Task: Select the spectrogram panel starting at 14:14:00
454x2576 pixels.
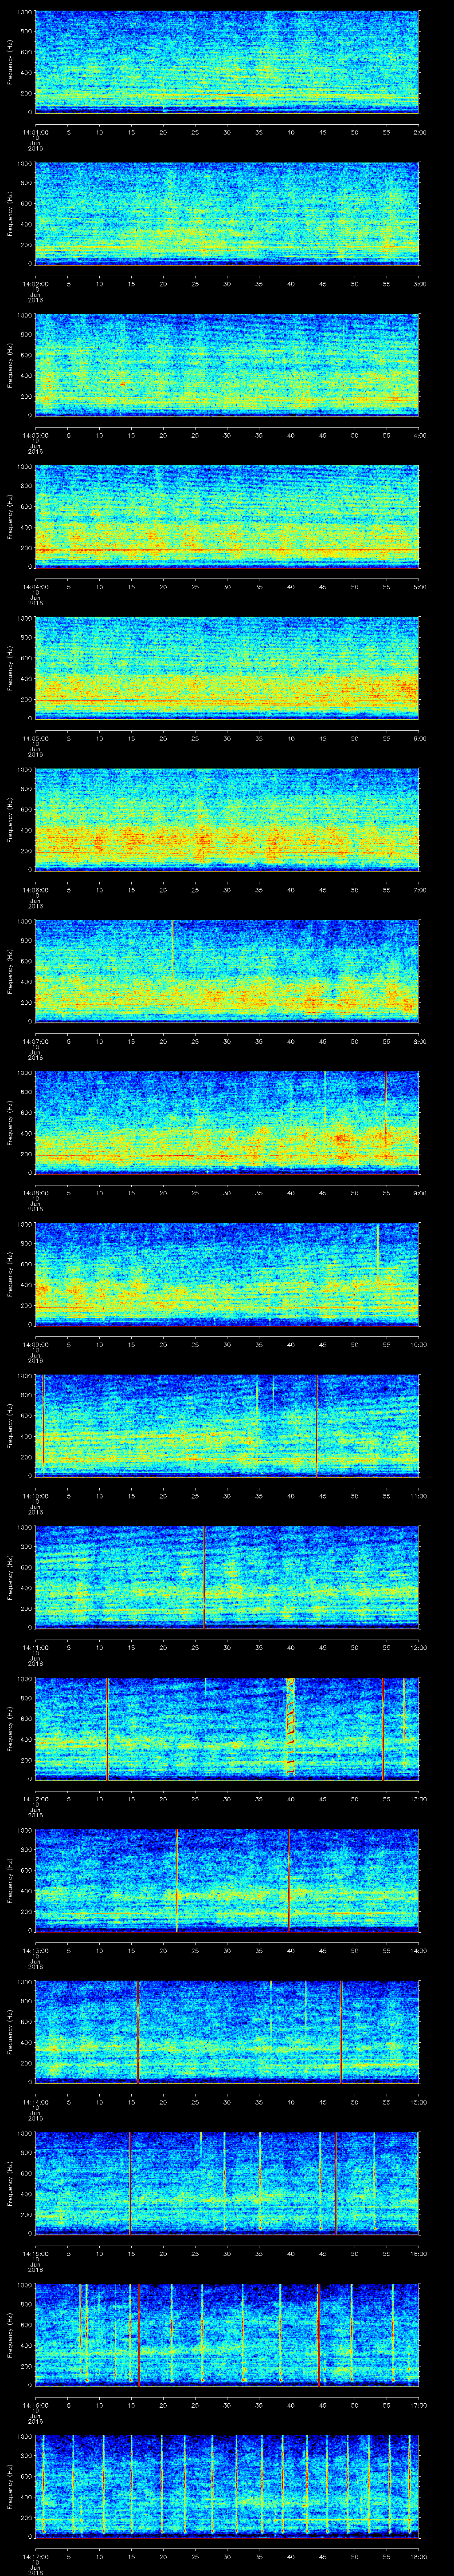Action: (x=227, y=2032)
